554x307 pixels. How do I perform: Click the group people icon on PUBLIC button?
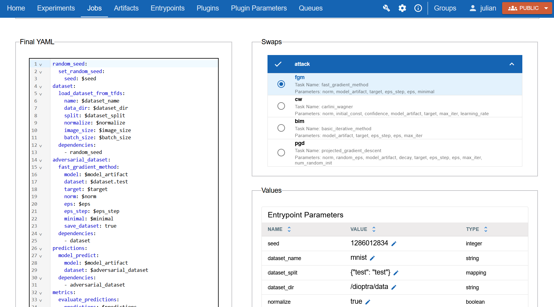coord(513,8)
